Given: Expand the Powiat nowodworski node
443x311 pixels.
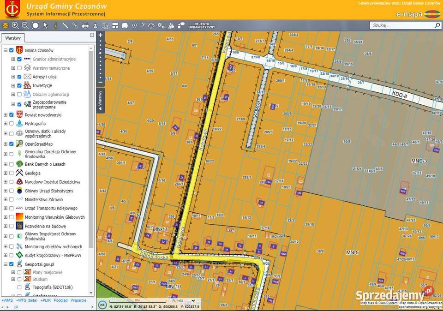Looking at the screenshot, I should (x=6, y=115).
